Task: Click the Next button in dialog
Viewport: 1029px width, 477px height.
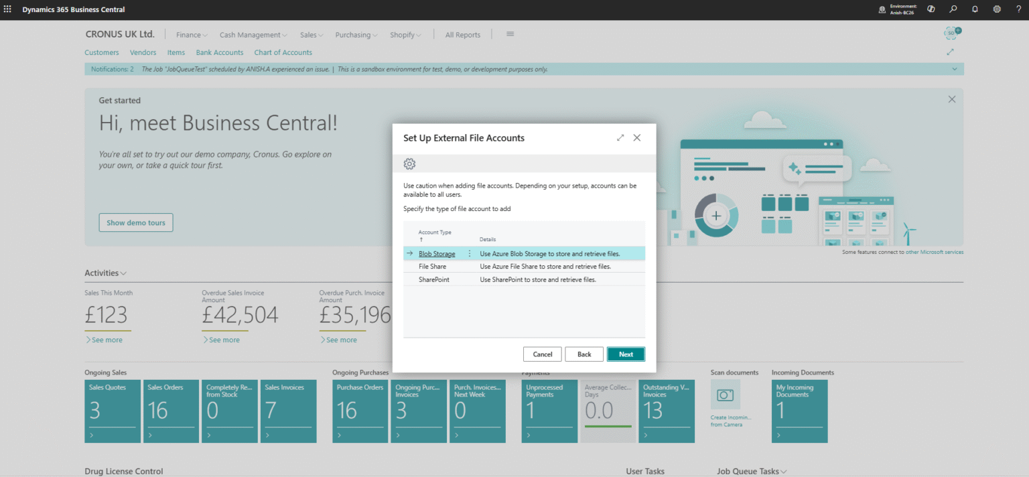Action: (x=626, y=354)
